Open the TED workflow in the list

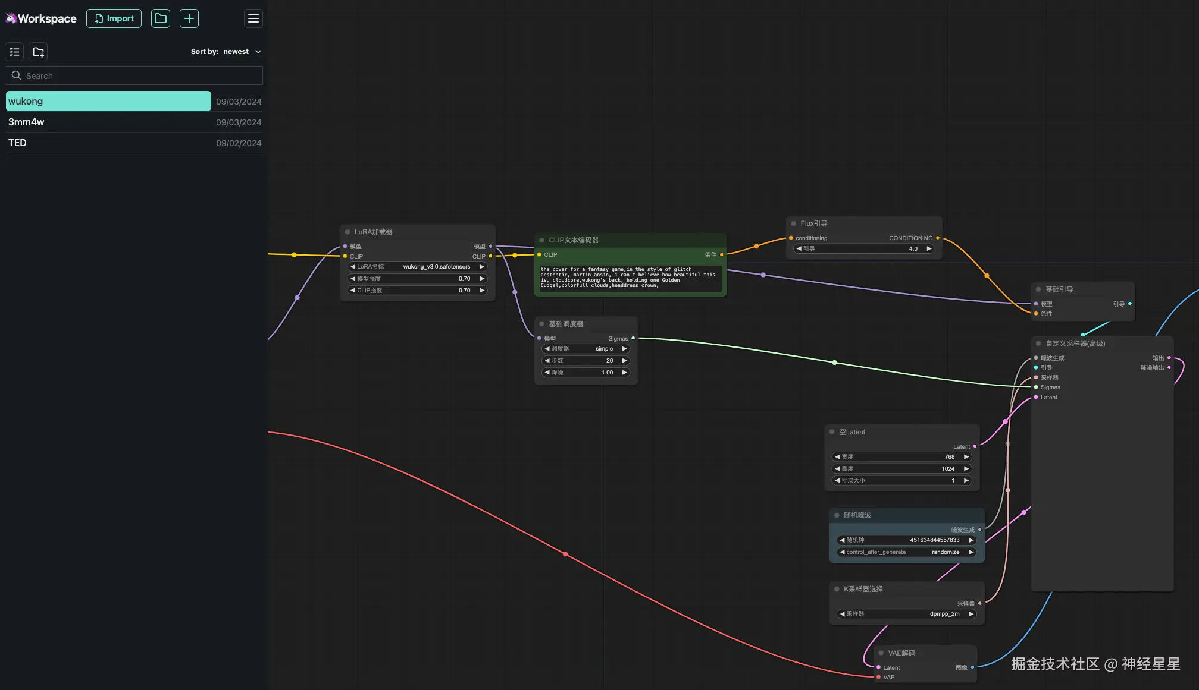pyautogui.click(x=108, y=143)
